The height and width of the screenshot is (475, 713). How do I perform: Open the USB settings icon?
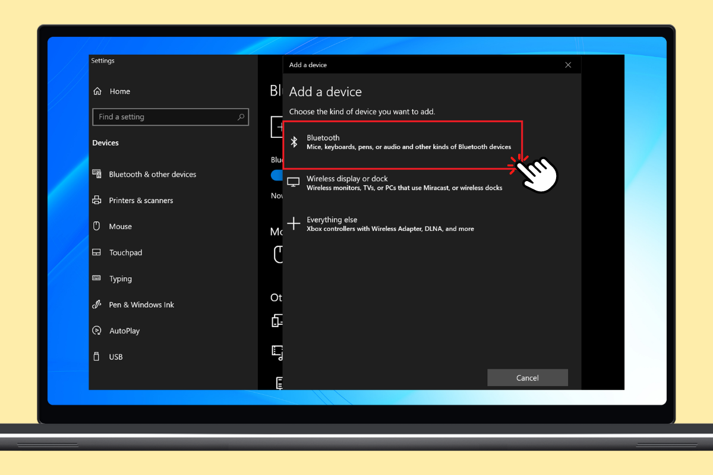97,357
